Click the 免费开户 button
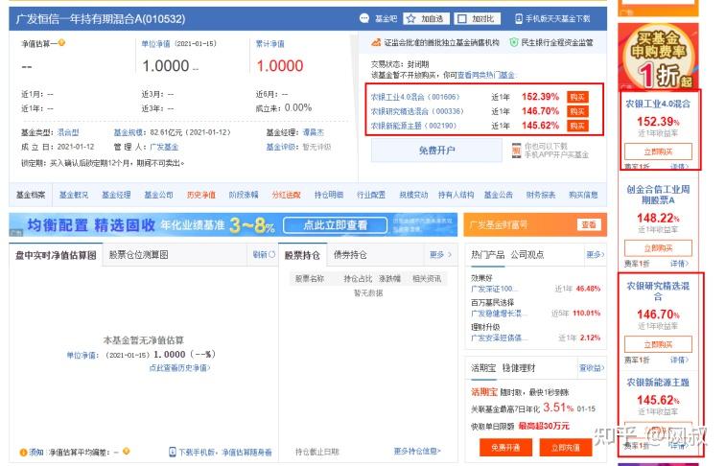Screen dimensions: 726x466 436,151
